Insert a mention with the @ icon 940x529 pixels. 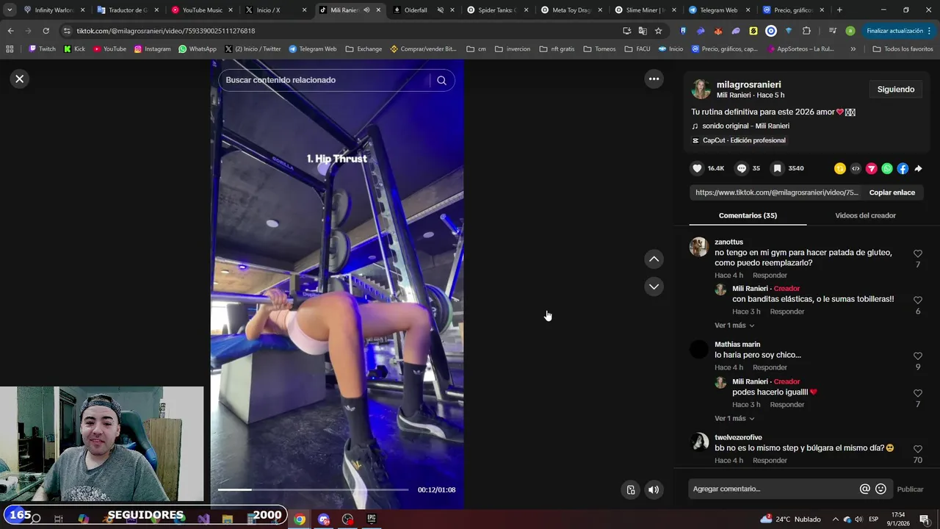tap(864, 489)
